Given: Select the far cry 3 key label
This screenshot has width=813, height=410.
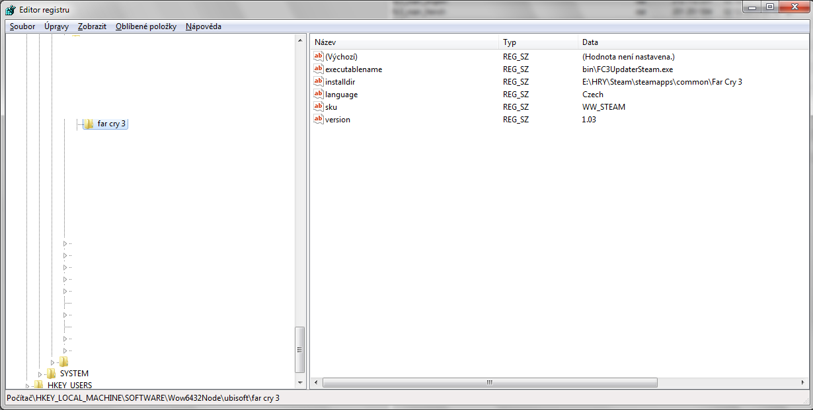Looking at the screenshot, I should click(x=111, y=124).
